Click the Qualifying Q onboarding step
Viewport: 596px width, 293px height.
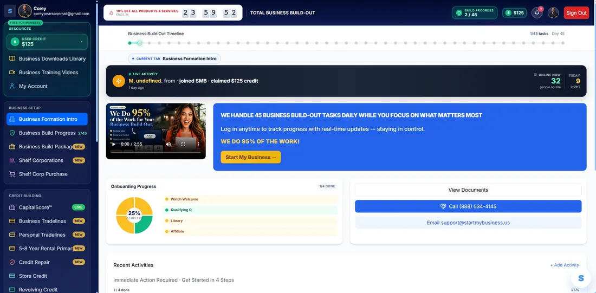pyautogui.click(x=250, y=210)
